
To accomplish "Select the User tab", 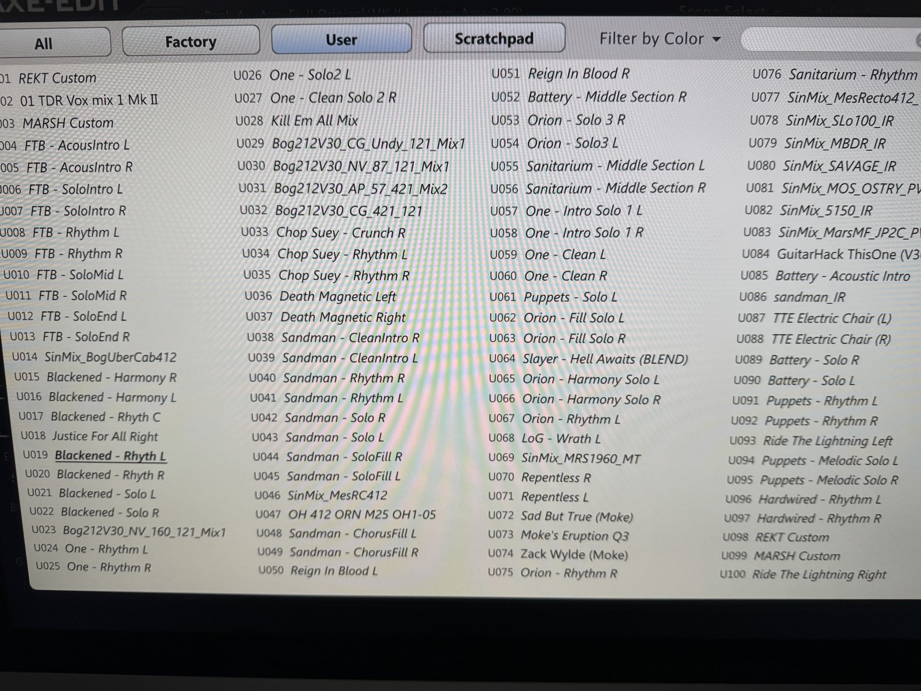I will pos(341,40).
